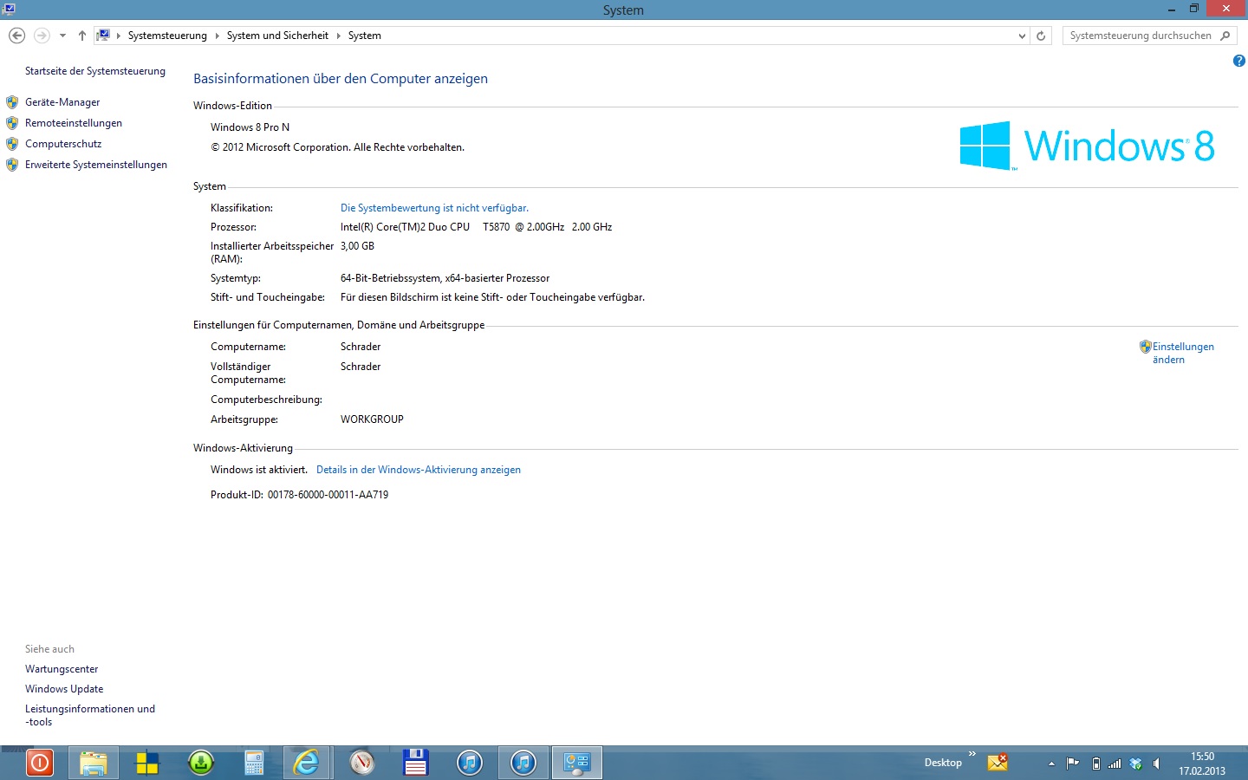Click the forward navigation arrow button
The height and width of the screenshot is (780, 1248).
point(42,36)
